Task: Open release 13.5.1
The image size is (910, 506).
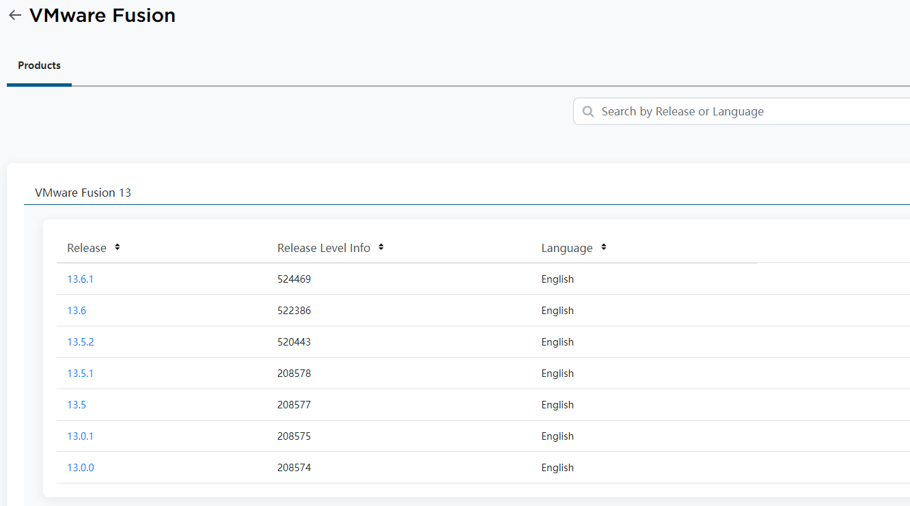Action: point(80,374)
